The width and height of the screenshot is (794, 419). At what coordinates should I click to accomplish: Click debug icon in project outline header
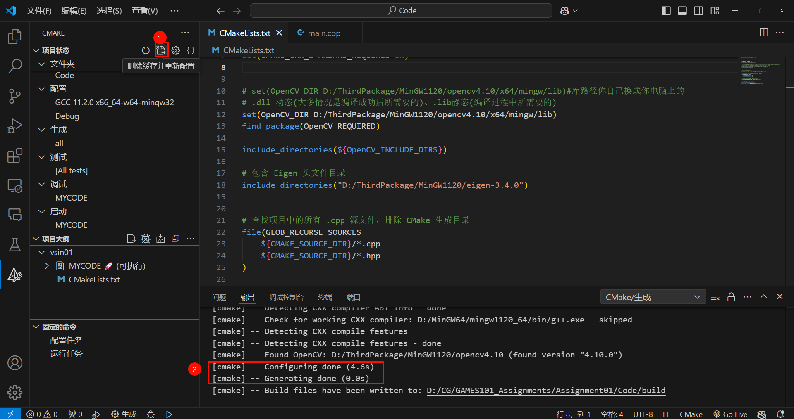click(146, 239)
